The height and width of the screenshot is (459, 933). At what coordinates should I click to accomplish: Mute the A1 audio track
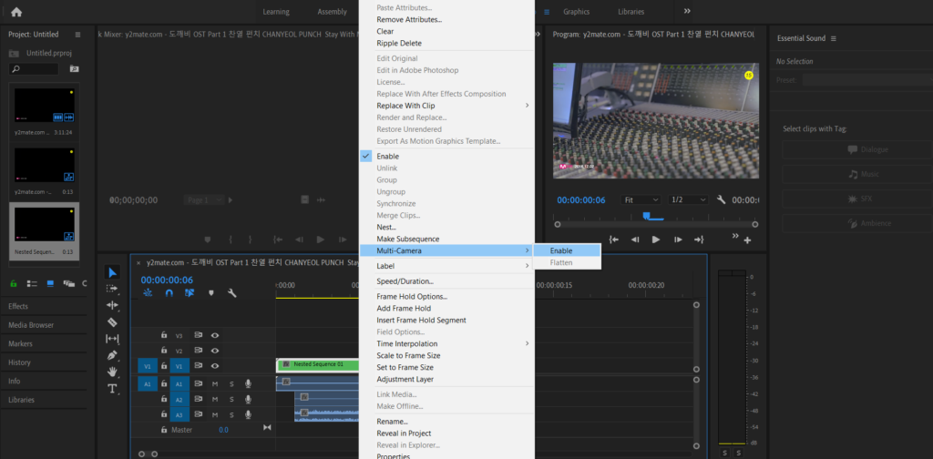[x=215, y=384]
